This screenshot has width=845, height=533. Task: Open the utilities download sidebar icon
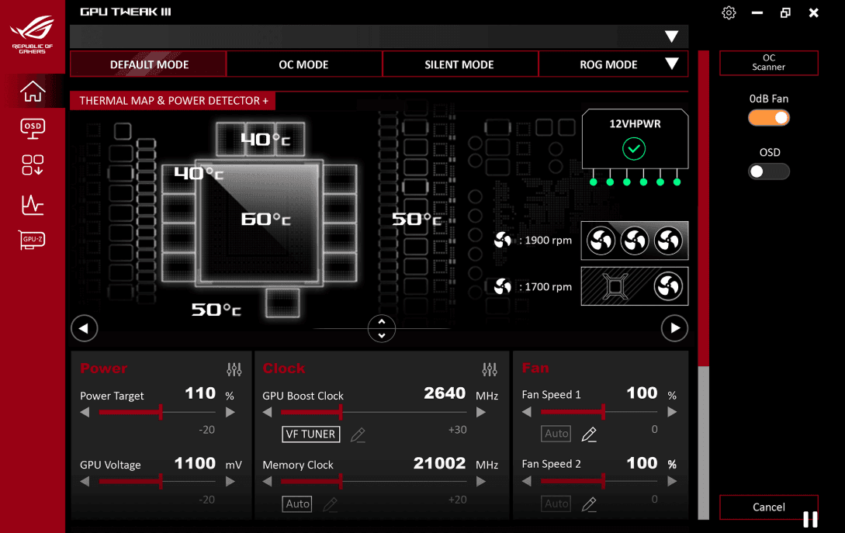pyautogui.click(x=33, y=165)
